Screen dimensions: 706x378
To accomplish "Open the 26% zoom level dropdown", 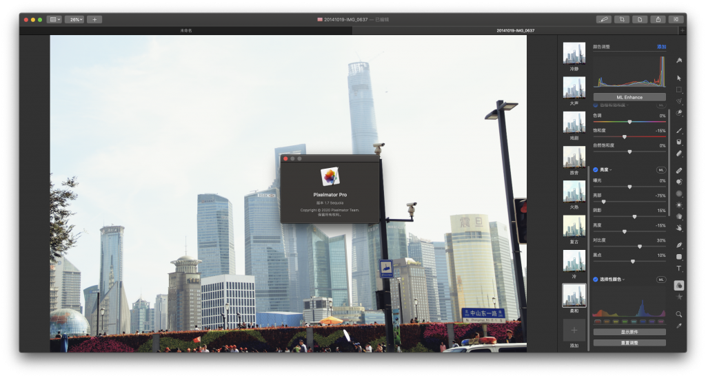I will pyautogui.click(x=74, y=19).
